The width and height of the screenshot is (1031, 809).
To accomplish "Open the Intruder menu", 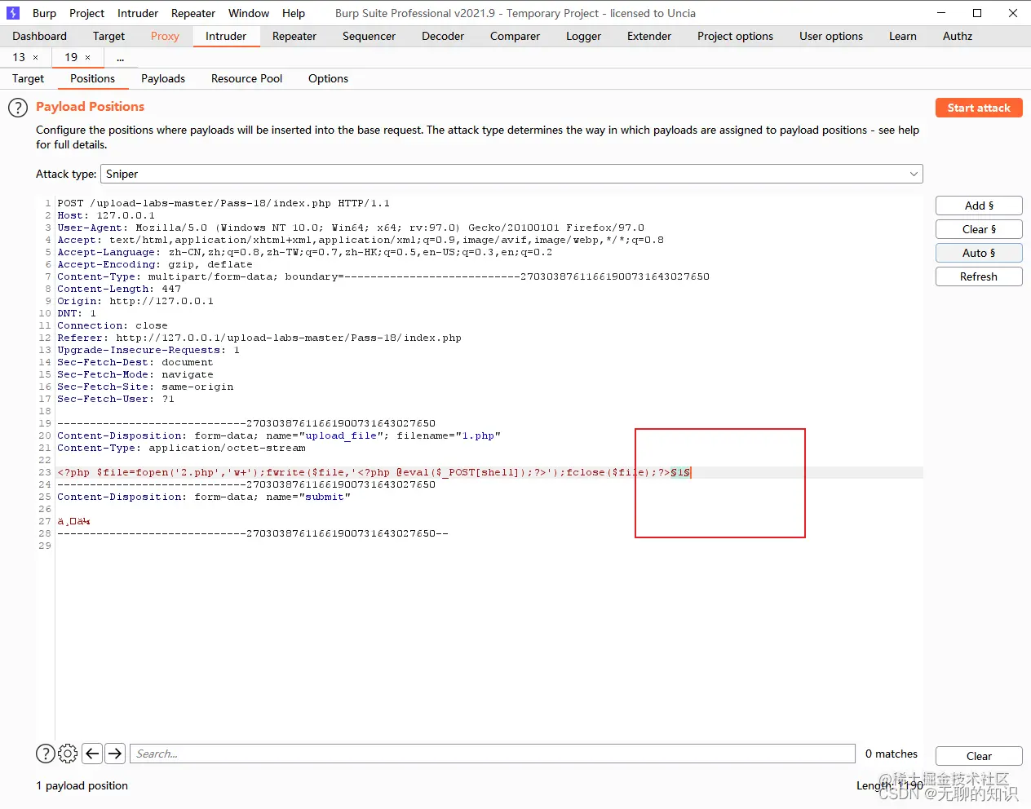I will tap(138, 13).
